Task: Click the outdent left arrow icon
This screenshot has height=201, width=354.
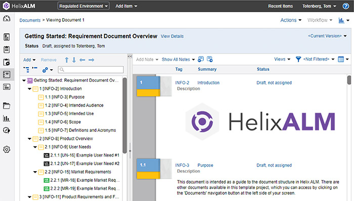Action: pyautogui.click(x=82, y=60)
